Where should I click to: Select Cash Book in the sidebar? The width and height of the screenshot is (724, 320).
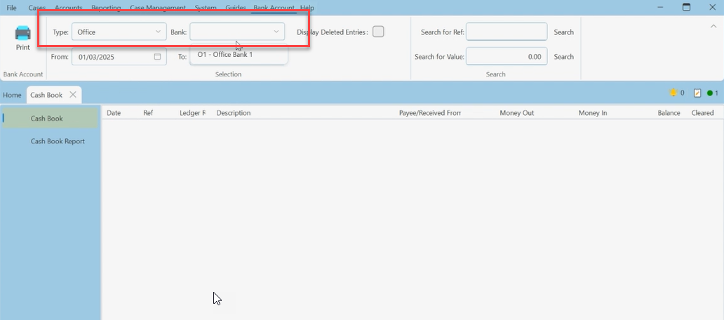[x=51, y=118]
